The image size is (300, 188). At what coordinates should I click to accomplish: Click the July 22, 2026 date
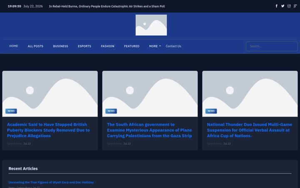pos(33,6)
